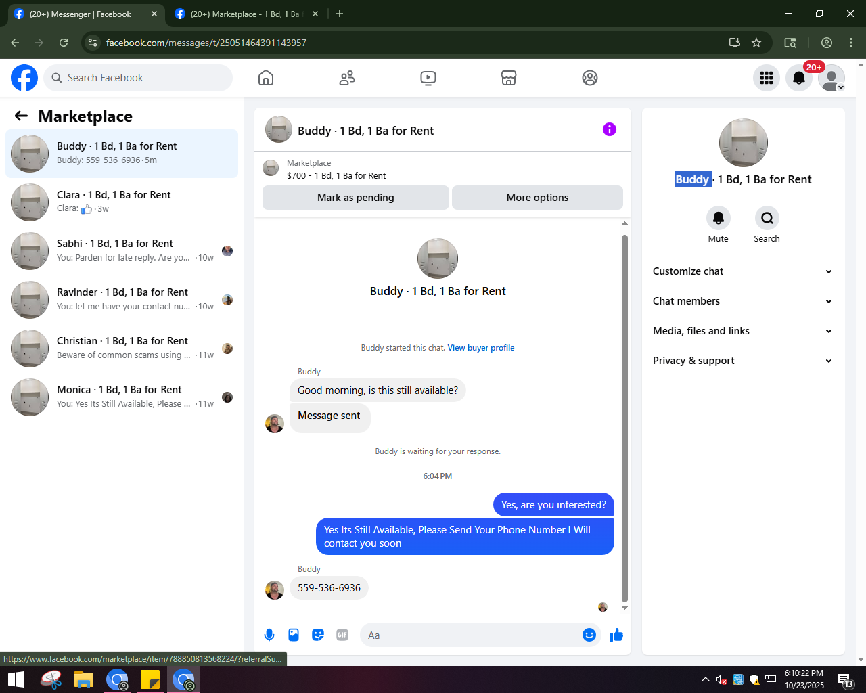The width and height of the screenshot is (866, 693).
Task: Open Snipping Tool from taskbar
Action: [x=51, y=679]
